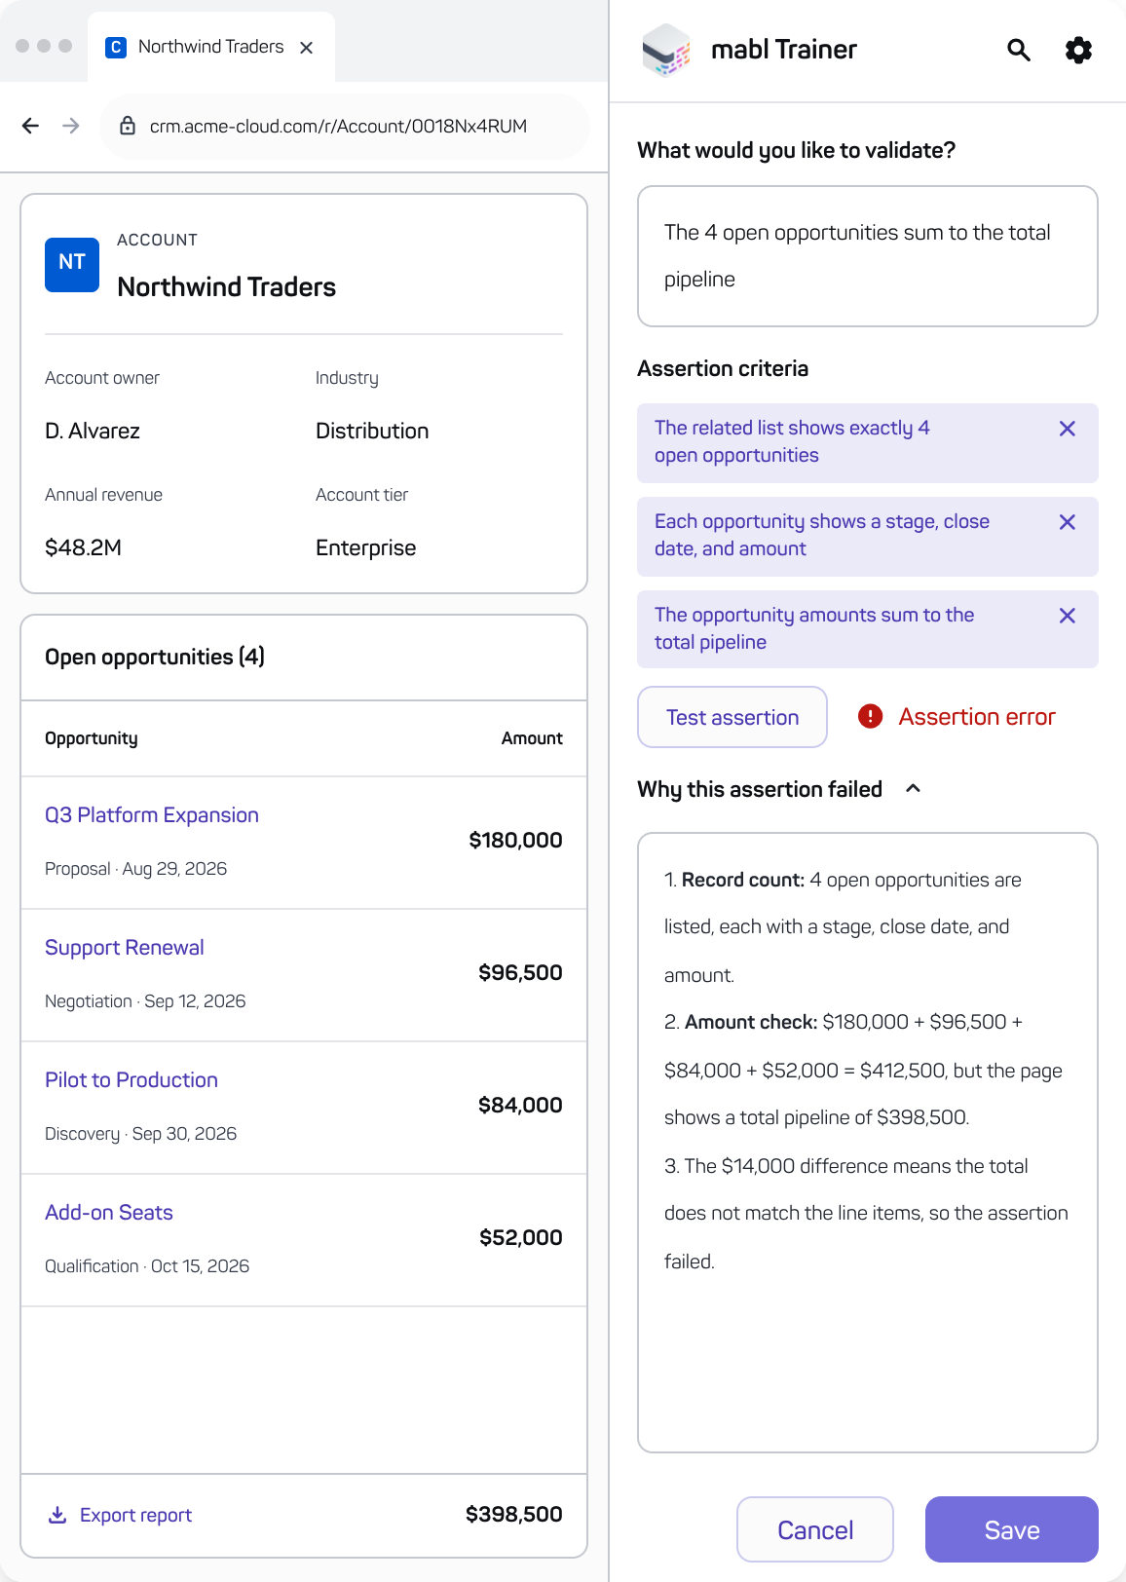Click 'The related list shows exactly 4' criterion text
This screenshot has height=1582, width=1126.
[x=792, y=441]
